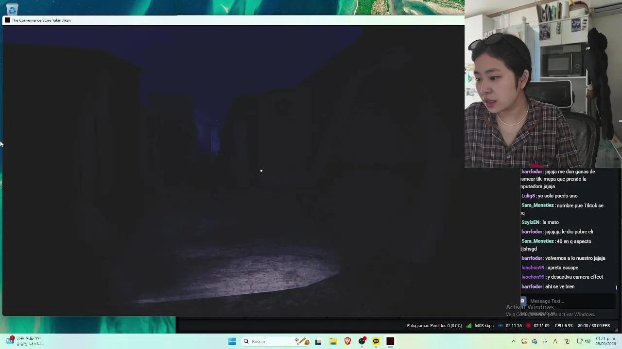Click chat message 'la mato'
This screenshot has width=622, height=349.
[x=550, y=222]
